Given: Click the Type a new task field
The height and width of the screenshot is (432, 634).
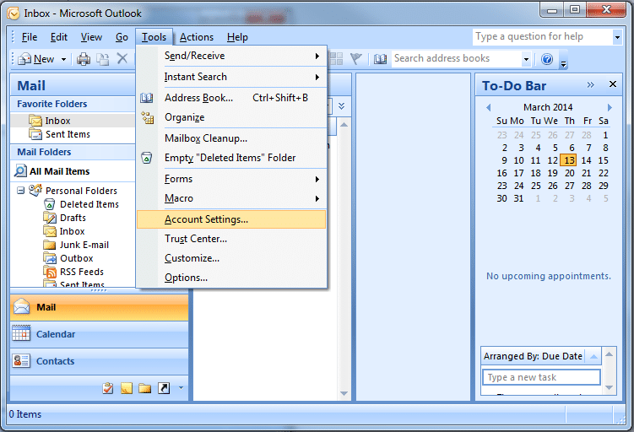Looking at the screenshot, I should [541, 377].
